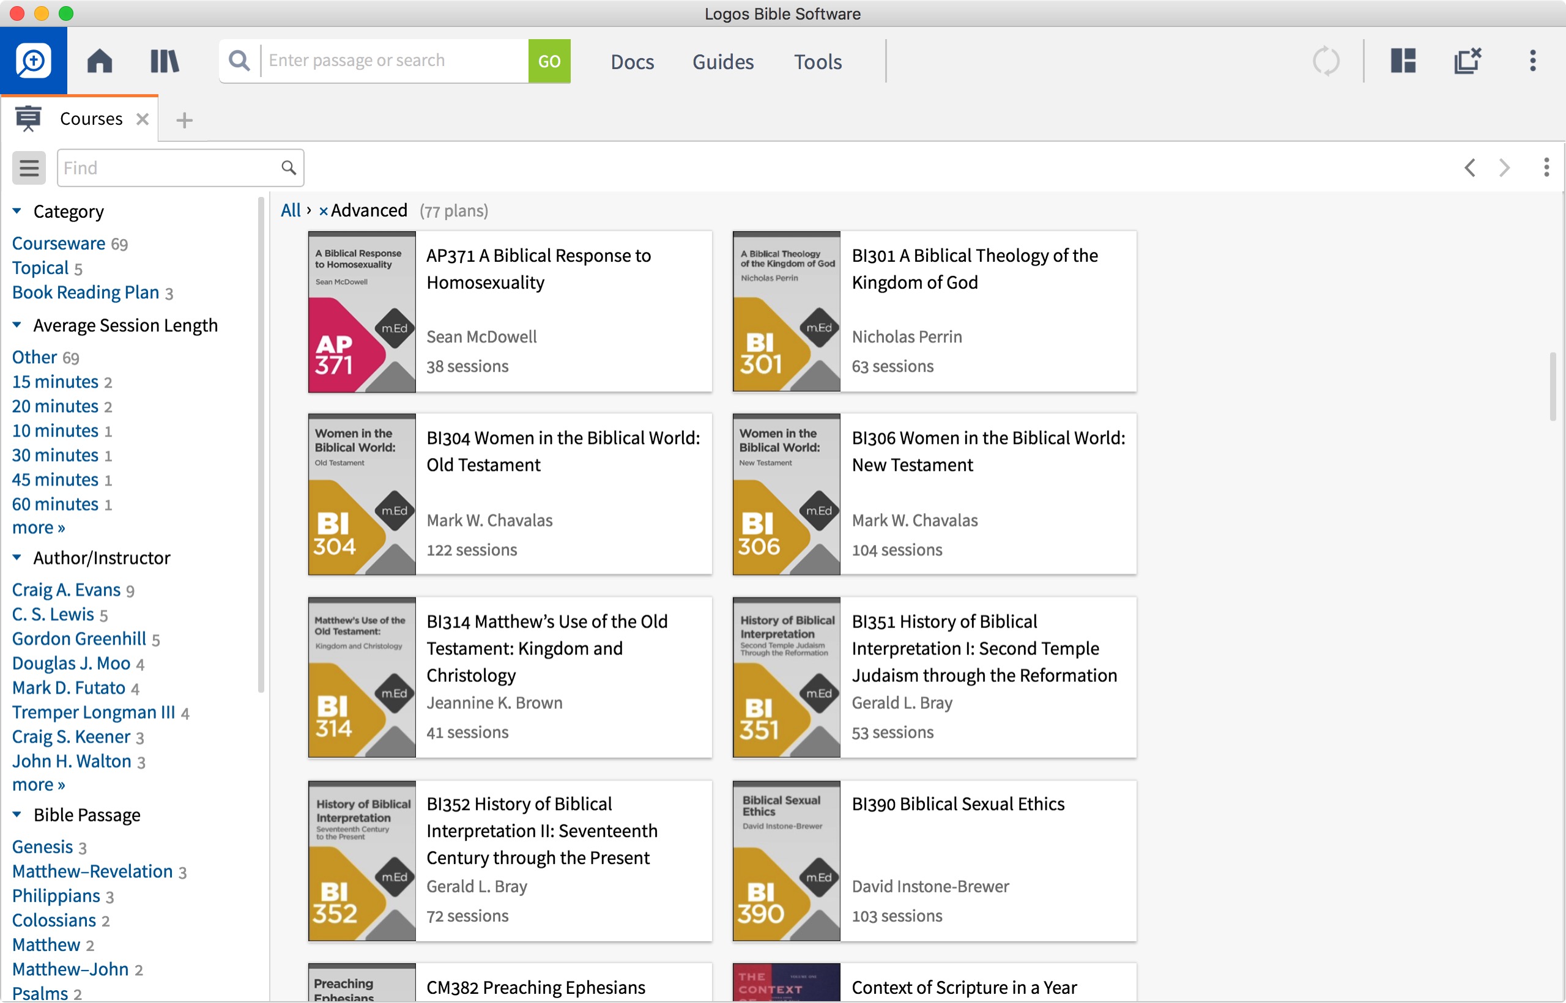Add a new tab with plus icon
The width and height of the screenshot is (1566, 1003).
pos(184,120)
